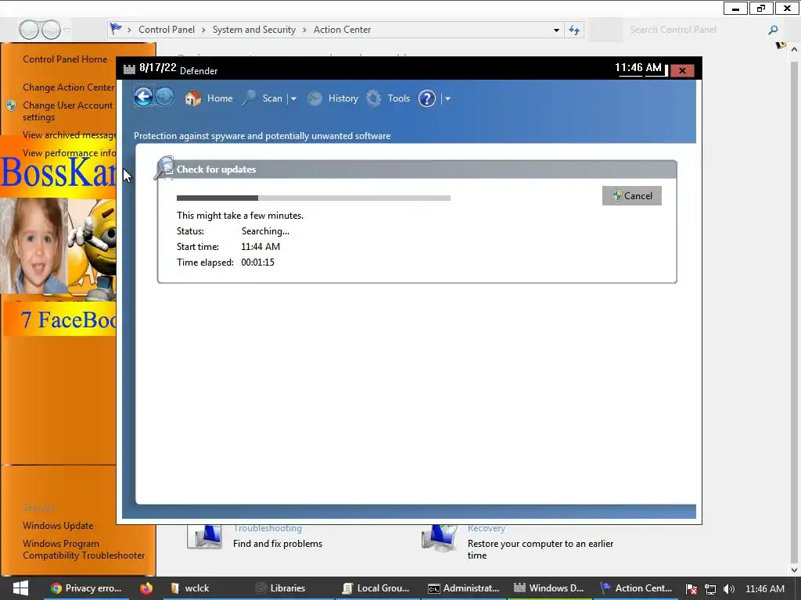The image size is (801, 600).
Task: Click Search Control Panel field
Action: tap(695, 30)
